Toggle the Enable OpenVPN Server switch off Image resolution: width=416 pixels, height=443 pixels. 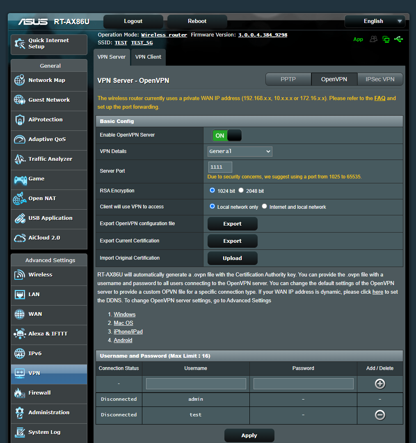click(226, 135)
